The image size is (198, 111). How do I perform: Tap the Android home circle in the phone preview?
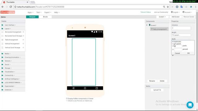[85, 88]
